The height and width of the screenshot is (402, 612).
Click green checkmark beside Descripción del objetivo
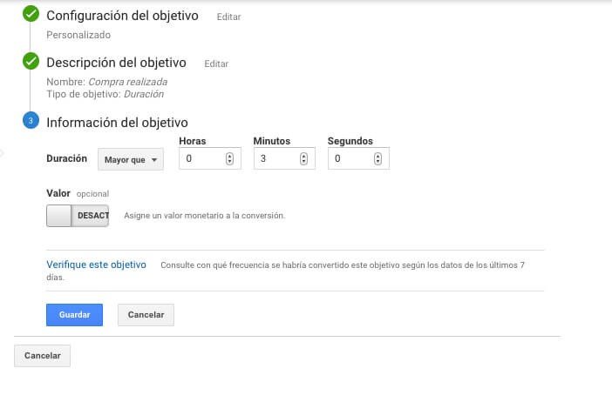[31, 61]
